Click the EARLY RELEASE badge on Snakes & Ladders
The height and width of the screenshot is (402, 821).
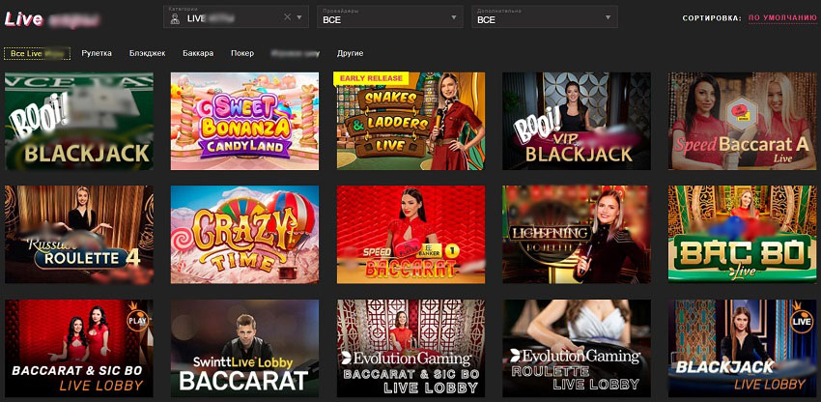(x=372, y=78)
